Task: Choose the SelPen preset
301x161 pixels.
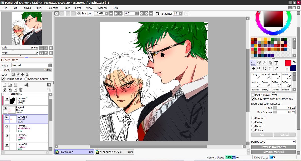Action: (x=276, y=84)
